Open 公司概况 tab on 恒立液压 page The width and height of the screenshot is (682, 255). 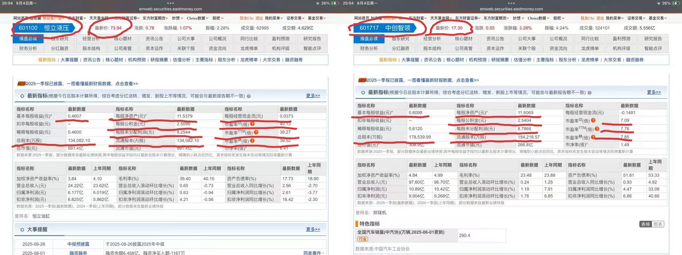pos(218,39)
